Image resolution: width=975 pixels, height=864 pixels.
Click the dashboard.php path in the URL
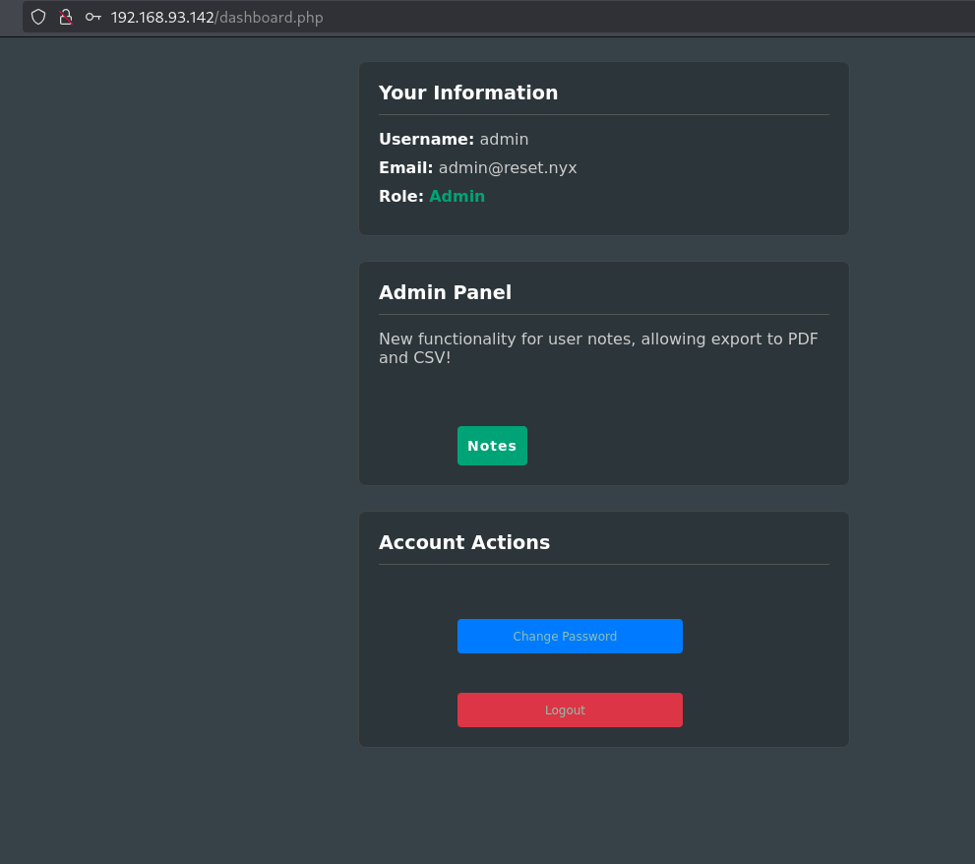pyautogui.click(x=271, y=18)
